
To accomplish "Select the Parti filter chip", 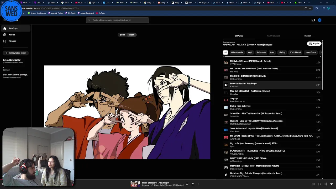I will tap(272, 52).
